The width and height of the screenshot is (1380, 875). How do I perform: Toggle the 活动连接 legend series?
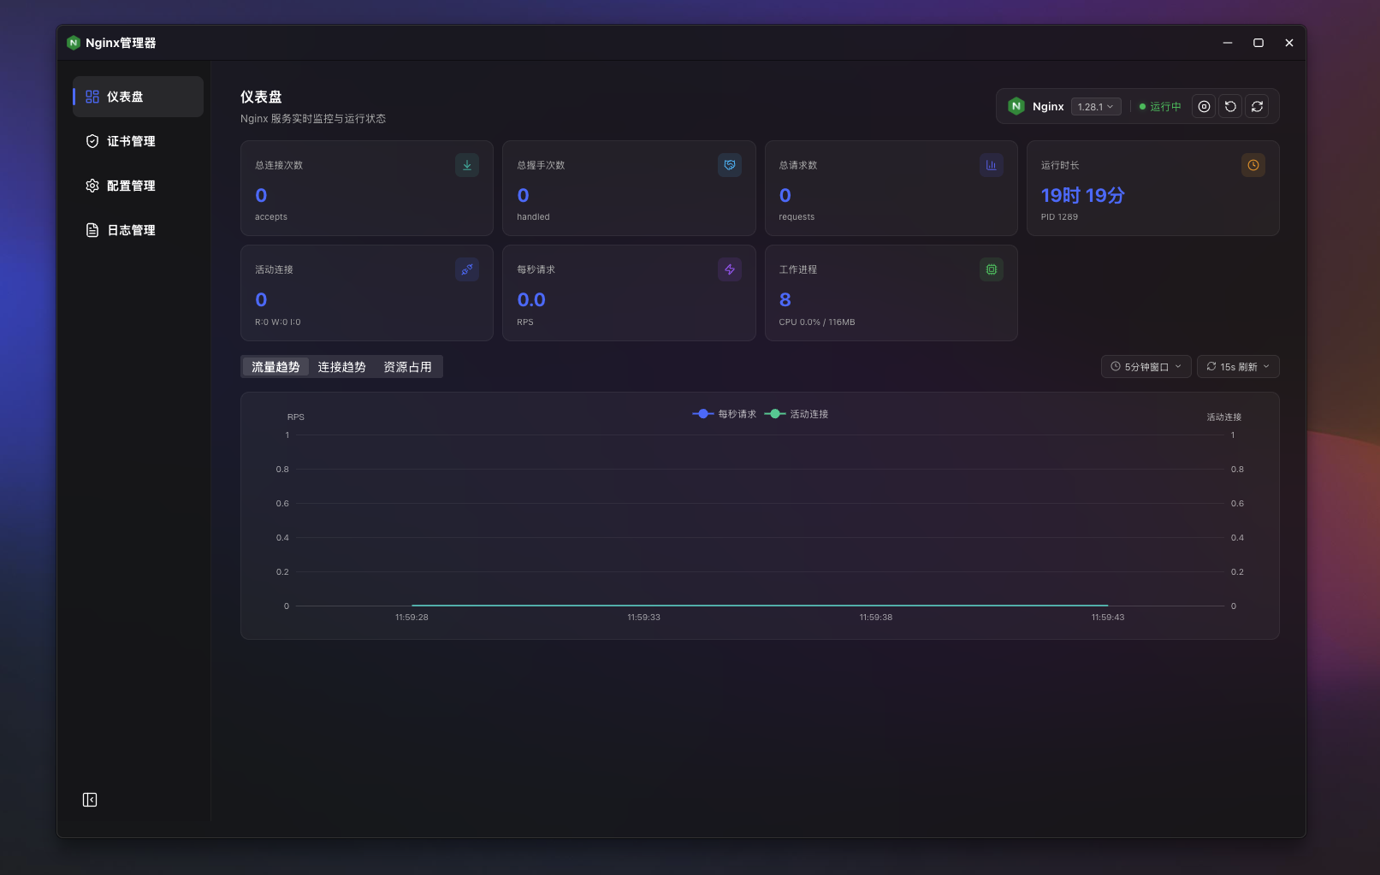[797, 414]
